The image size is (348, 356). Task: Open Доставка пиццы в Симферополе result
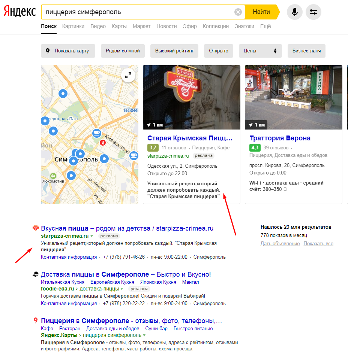pyautogui.click(x=126, y=274)
